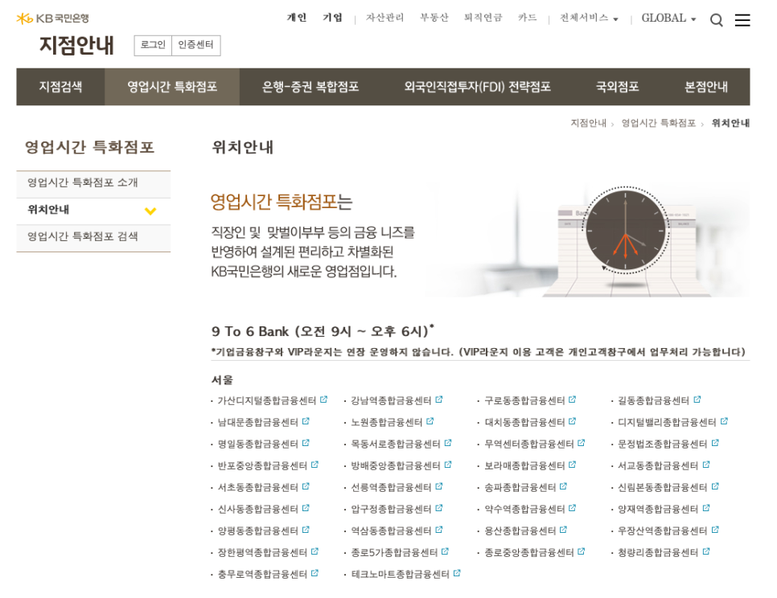Image resolution: width=777 pixels, height=598 pixels.
Task: Open the 용산종합금융센터 branch link
Action: point(520,530)
